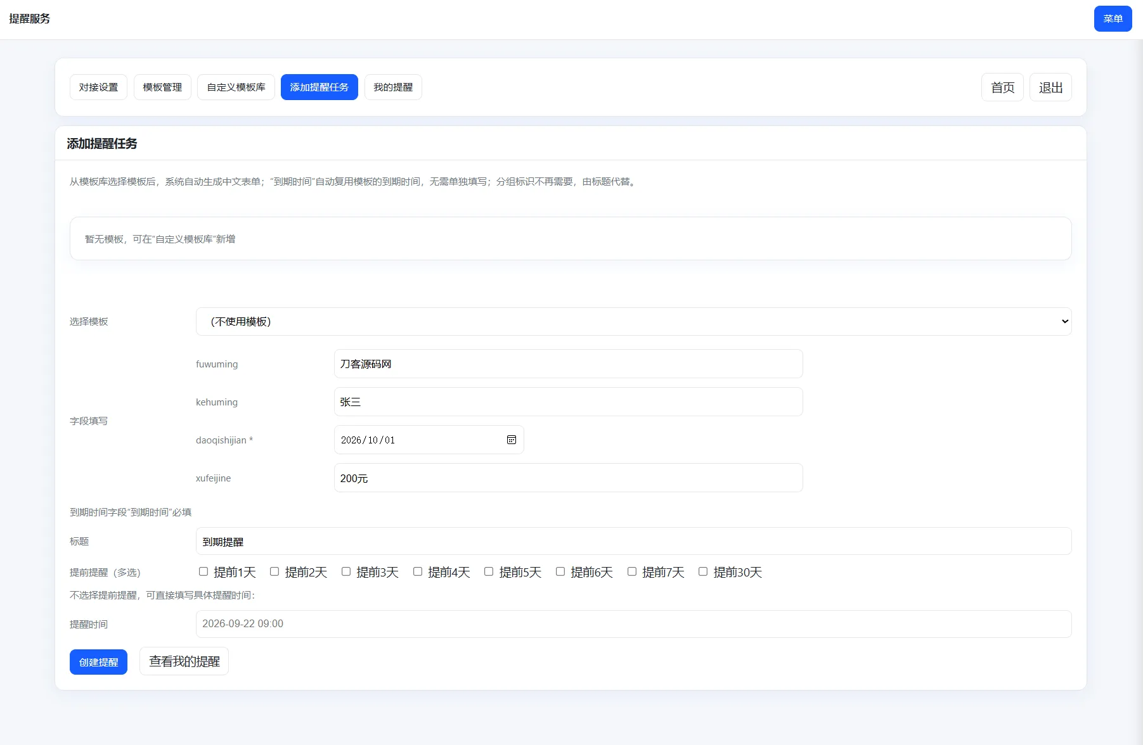Expand the 选择模板 dropdown
This screenshot has height=745, width=1143.
click(633, 322)
